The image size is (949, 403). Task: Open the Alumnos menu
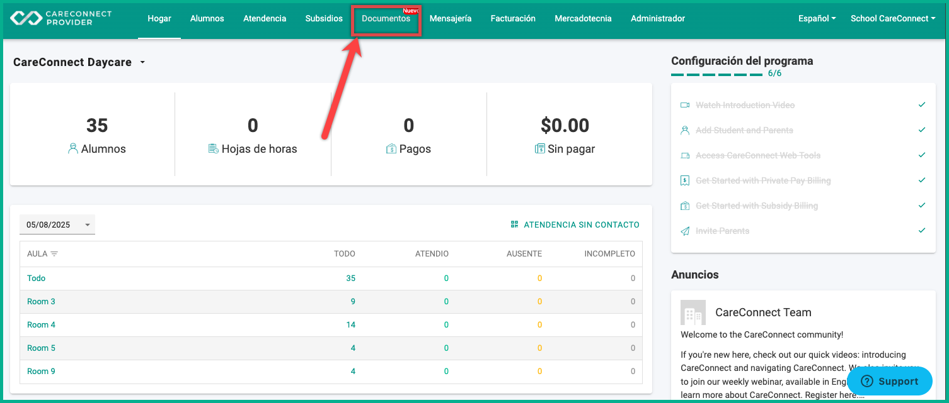207,18
